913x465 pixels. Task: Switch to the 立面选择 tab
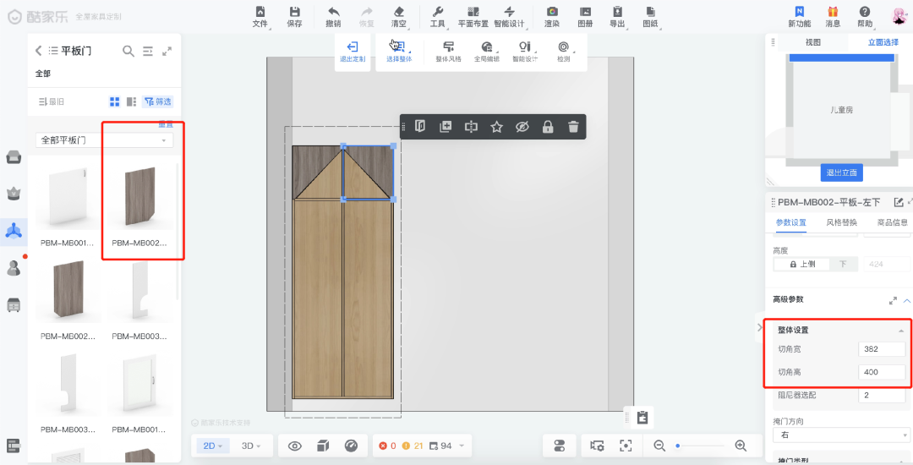(883, 42)
